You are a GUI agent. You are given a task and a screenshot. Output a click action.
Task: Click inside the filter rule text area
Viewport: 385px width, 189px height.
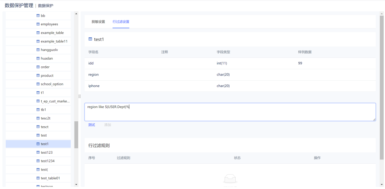click(x=230, y=112)
